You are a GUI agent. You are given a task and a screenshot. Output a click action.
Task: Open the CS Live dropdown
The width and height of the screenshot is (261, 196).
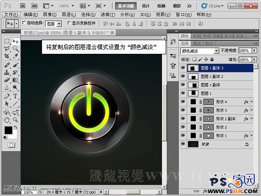point(213,6)
